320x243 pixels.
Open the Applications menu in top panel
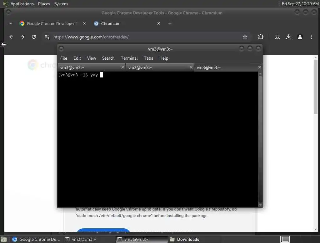(x=22, y=4)
